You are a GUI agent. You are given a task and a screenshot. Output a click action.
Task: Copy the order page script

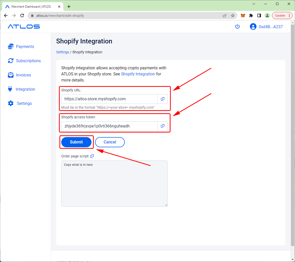tap(92, 156)
